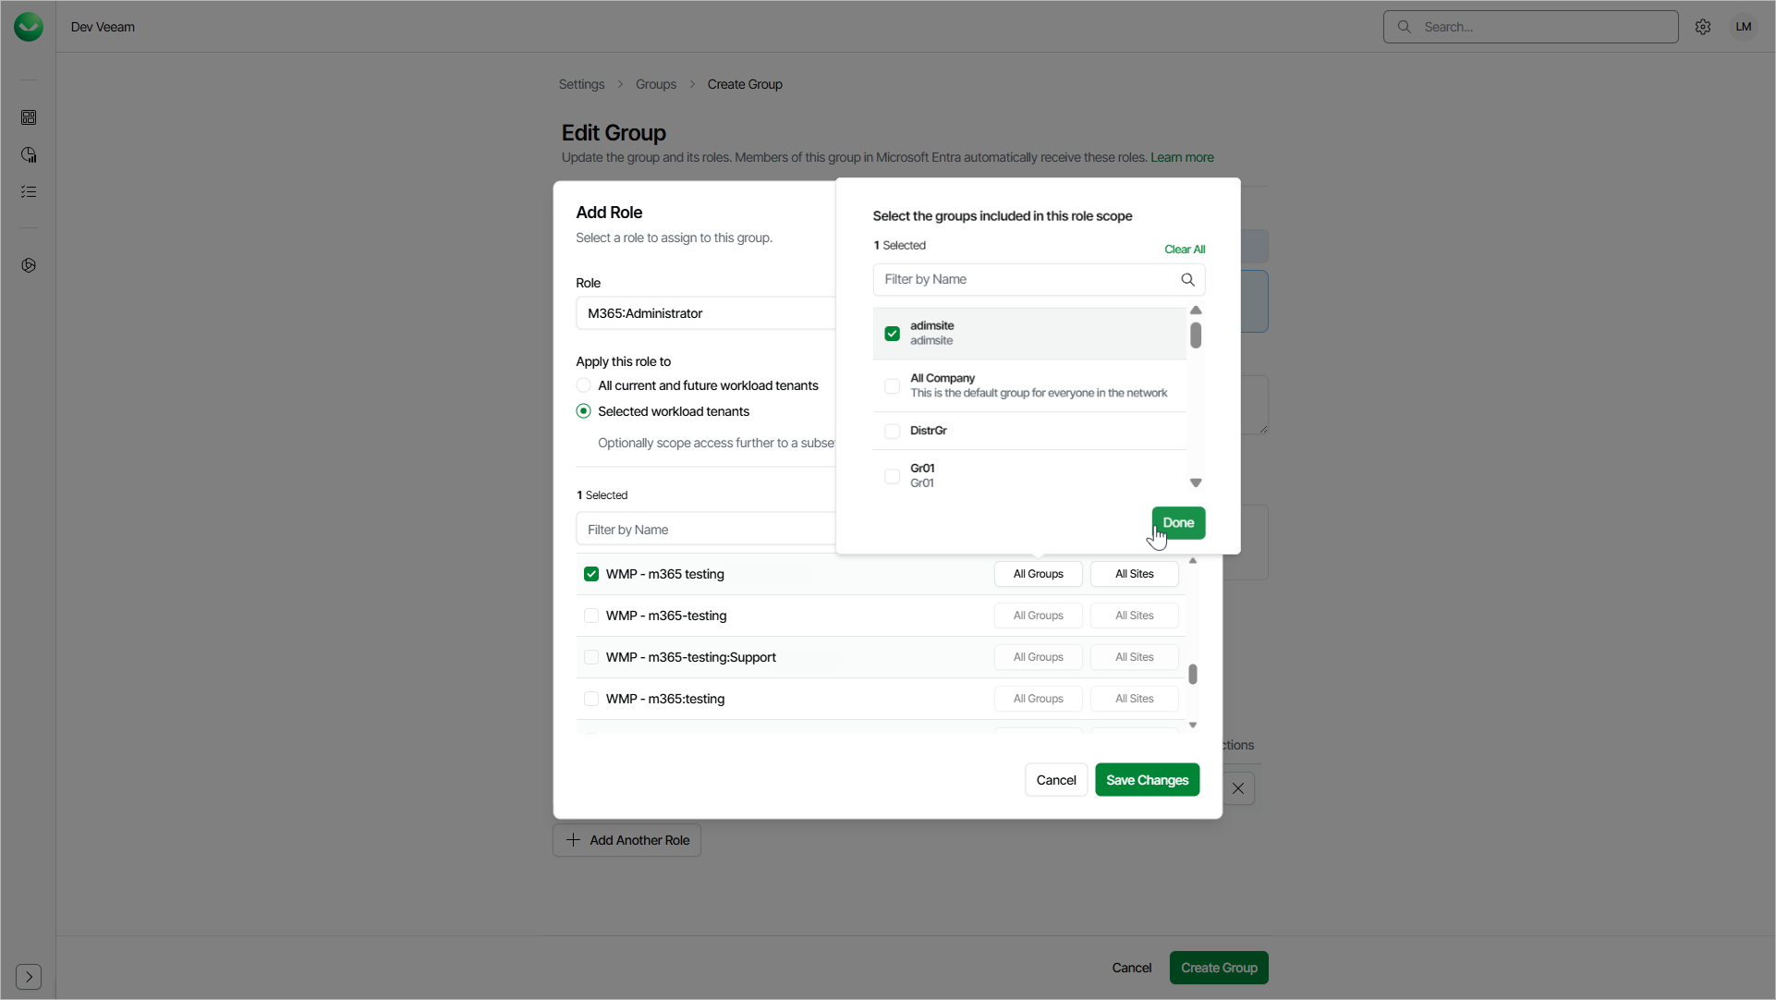This screenshot has height=1000, width=1776.
Task: Select the All current and future workload tenants radio
Action: 584,384
